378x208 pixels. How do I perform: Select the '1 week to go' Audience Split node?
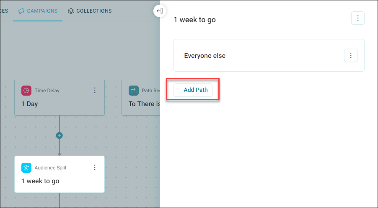click(60, 174)
